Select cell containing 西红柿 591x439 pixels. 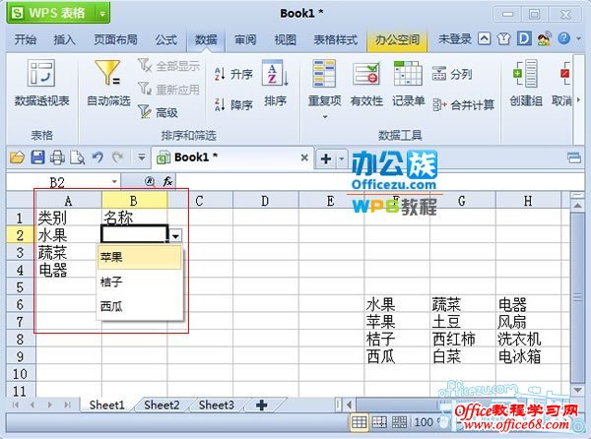463,339
